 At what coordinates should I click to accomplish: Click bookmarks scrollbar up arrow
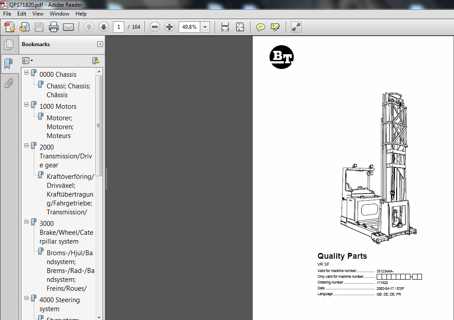pyautogui.click(x=99, y=71)
